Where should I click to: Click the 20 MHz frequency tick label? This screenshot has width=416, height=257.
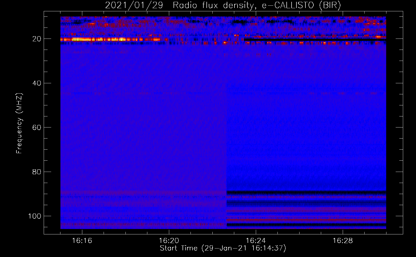[37, 39]
